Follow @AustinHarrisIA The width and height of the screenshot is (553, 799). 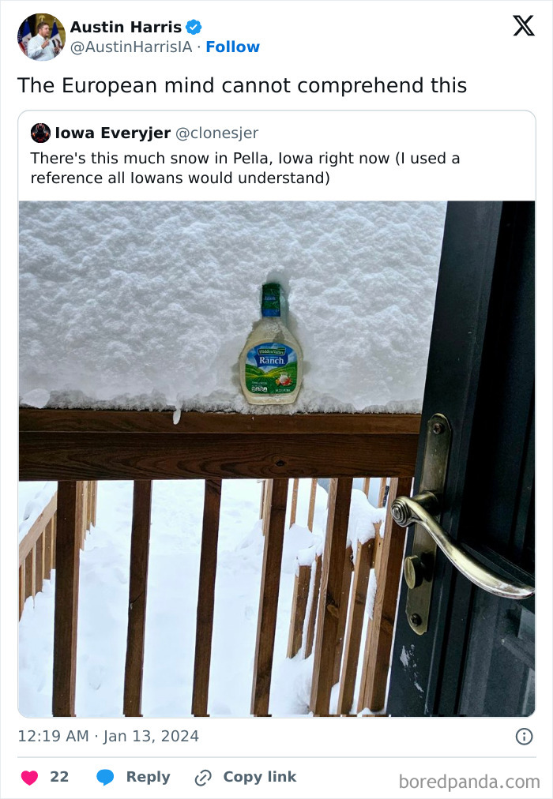232,47
